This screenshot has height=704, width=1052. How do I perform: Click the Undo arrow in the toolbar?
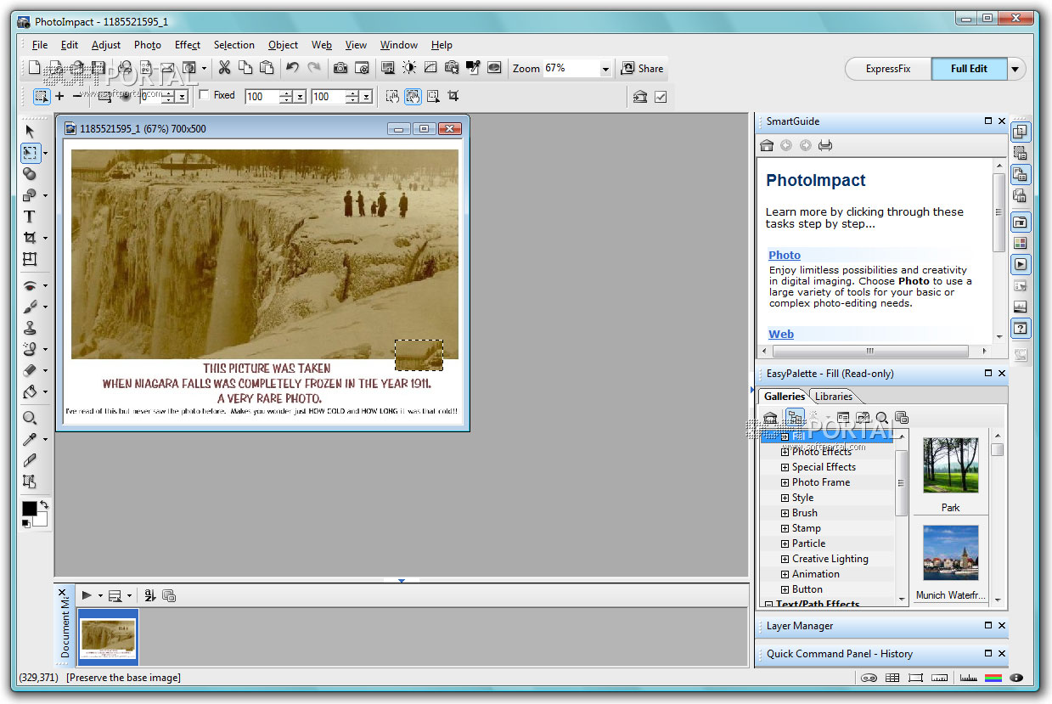pos(292,68)
